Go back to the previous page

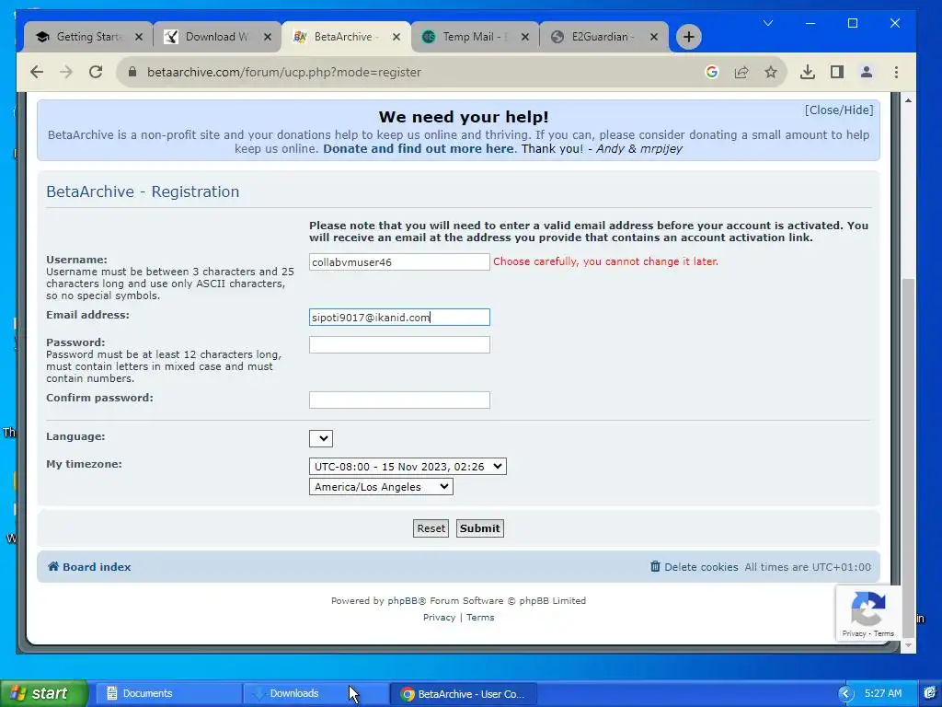tap(37, 72)
